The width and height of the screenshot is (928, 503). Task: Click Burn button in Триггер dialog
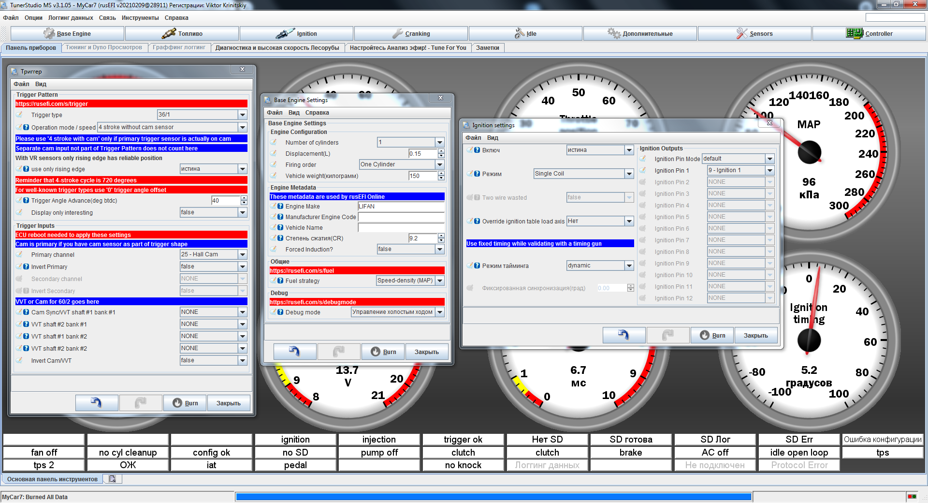185,403
